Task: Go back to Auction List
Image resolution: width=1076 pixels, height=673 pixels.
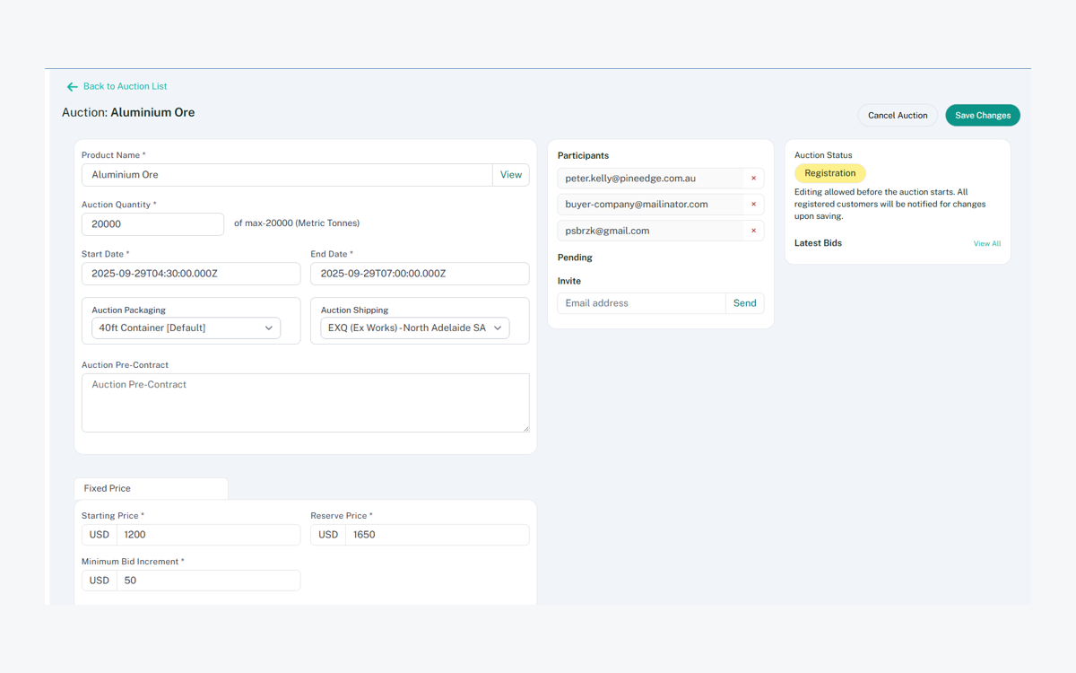Action: click(125, 87)
